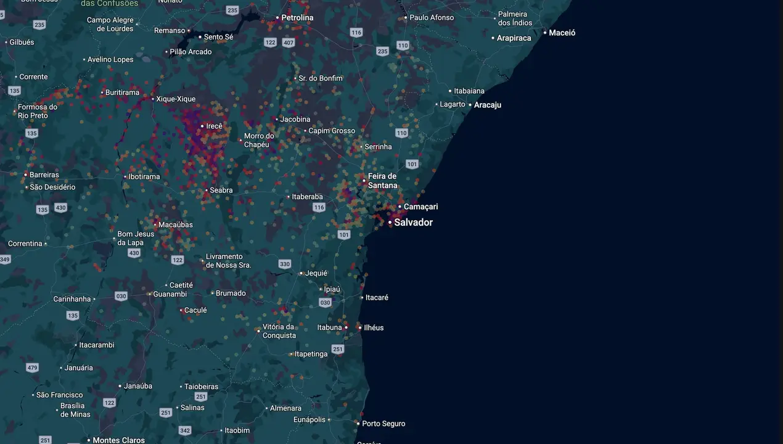Click the Ipiaú label
The image size is (783, 444).
click(332, 289)
